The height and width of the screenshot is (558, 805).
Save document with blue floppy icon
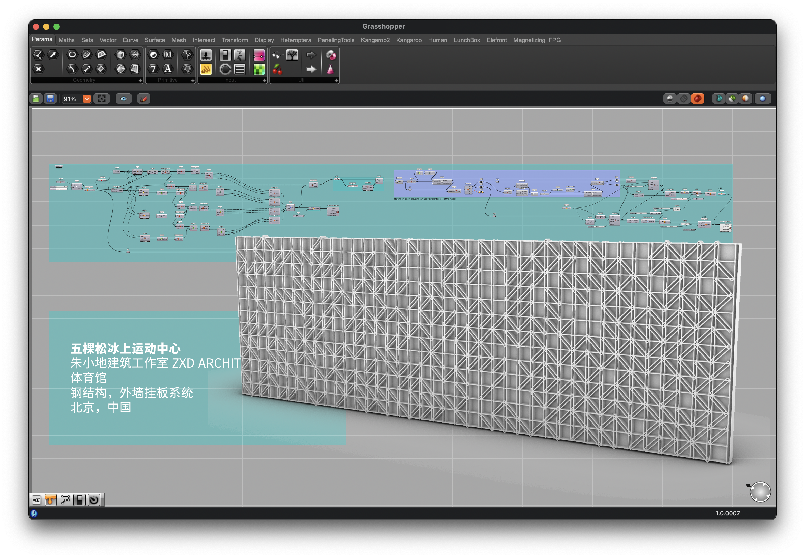(50, 99)
